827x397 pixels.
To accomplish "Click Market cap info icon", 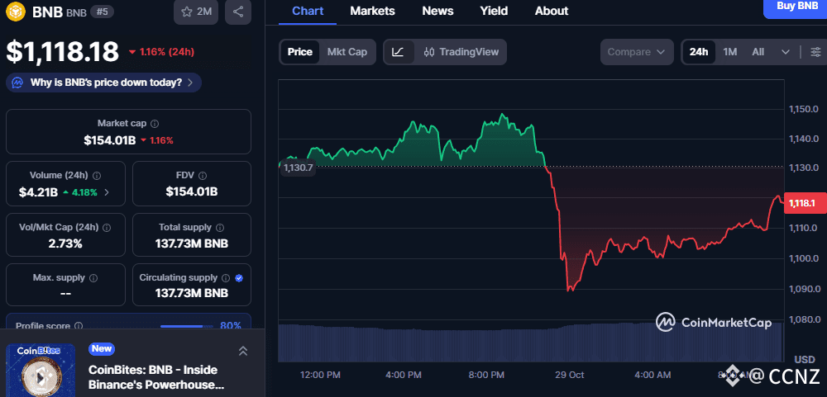I will tap(155, 123).
